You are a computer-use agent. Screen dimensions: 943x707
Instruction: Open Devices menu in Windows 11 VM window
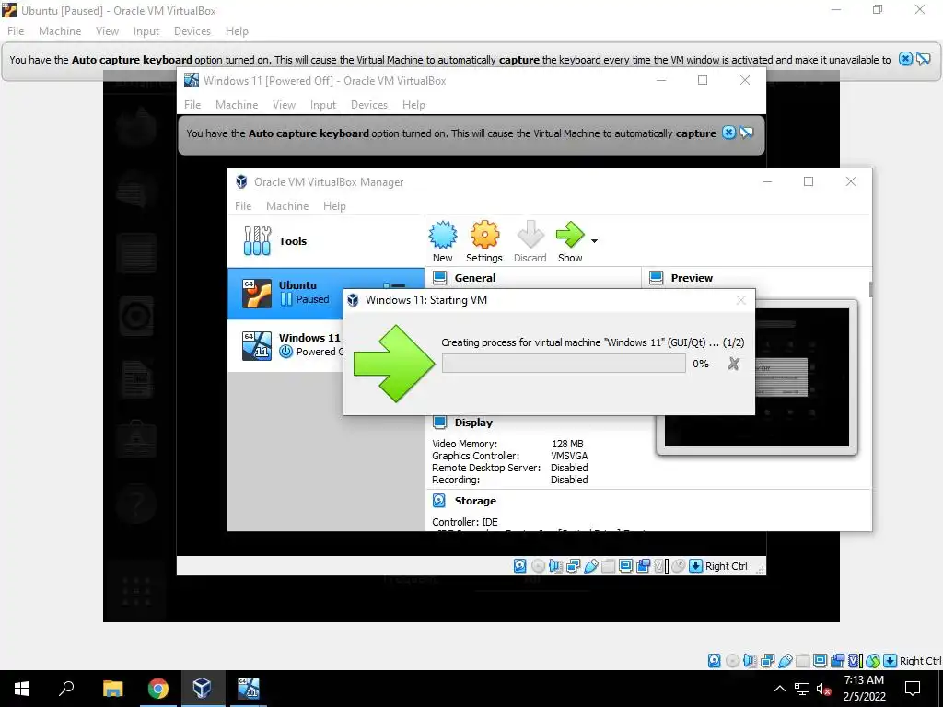[368, 105]
